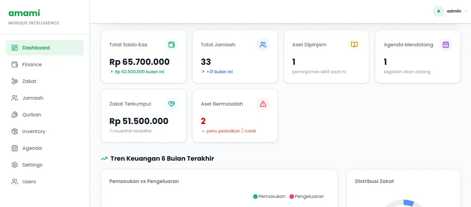Open the Users menu item
The image size is (471, 207).
(x=44, y=182)
